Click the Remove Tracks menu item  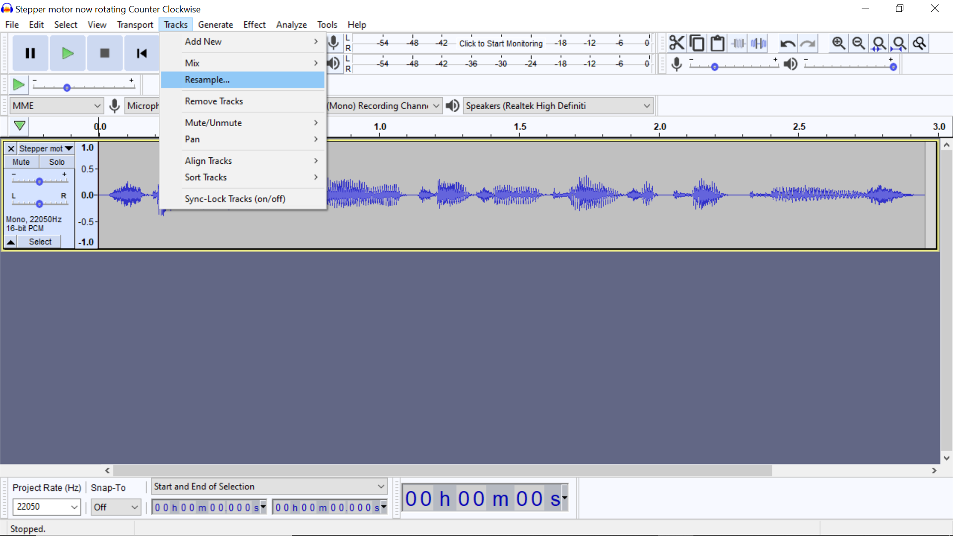coord(213,101)
